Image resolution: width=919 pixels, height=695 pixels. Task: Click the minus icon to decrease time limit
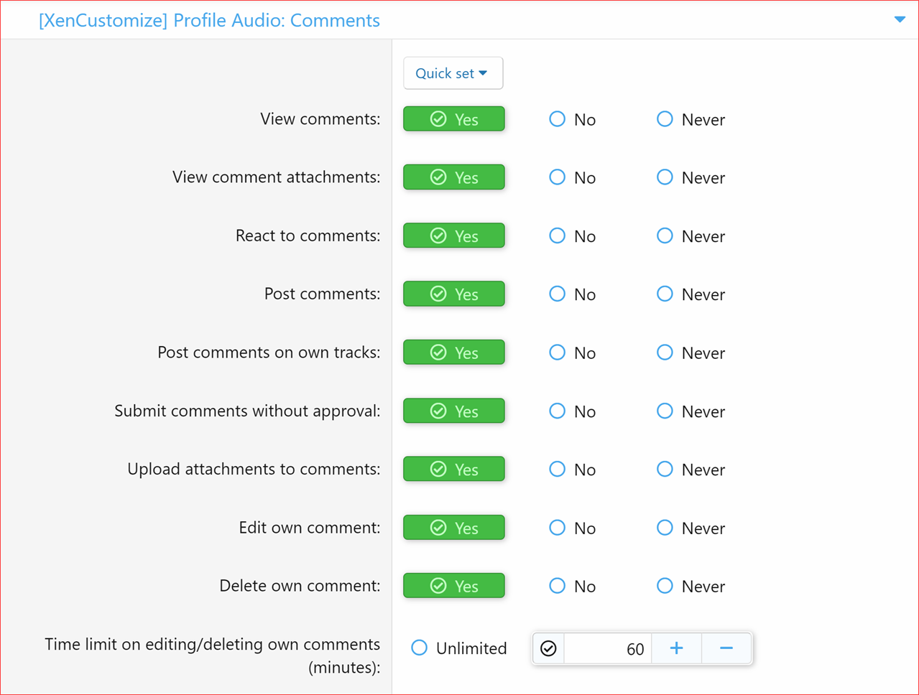click(726, 648)
